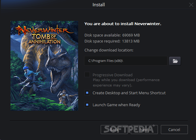Viewport: 196px width, 140px height.
Task: Click 'You are about to install Neverwinter.' heading
Action: (x=123, y=24)
